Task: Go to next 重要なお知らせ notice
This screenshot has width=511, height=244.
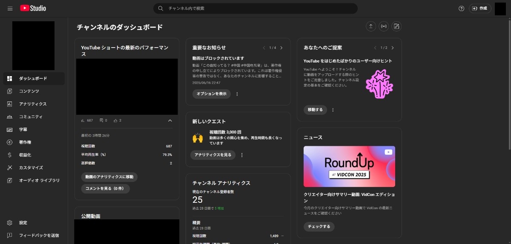Action: [281, 48]
